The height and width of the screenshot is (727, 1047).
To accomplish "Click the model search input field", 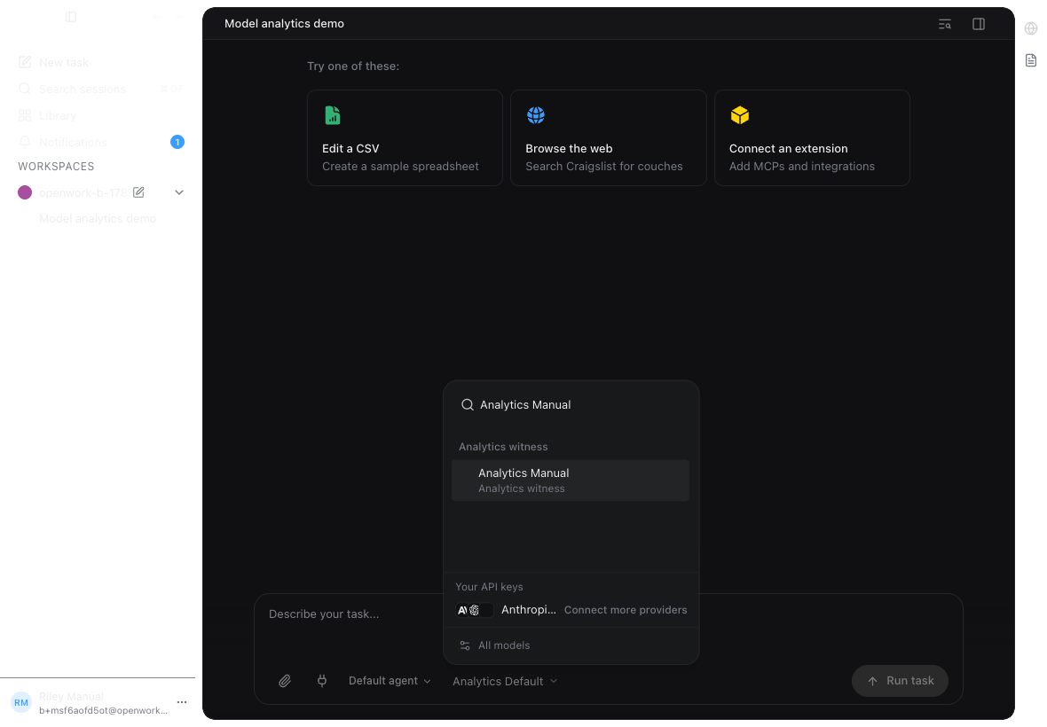I will coord(571,405).
